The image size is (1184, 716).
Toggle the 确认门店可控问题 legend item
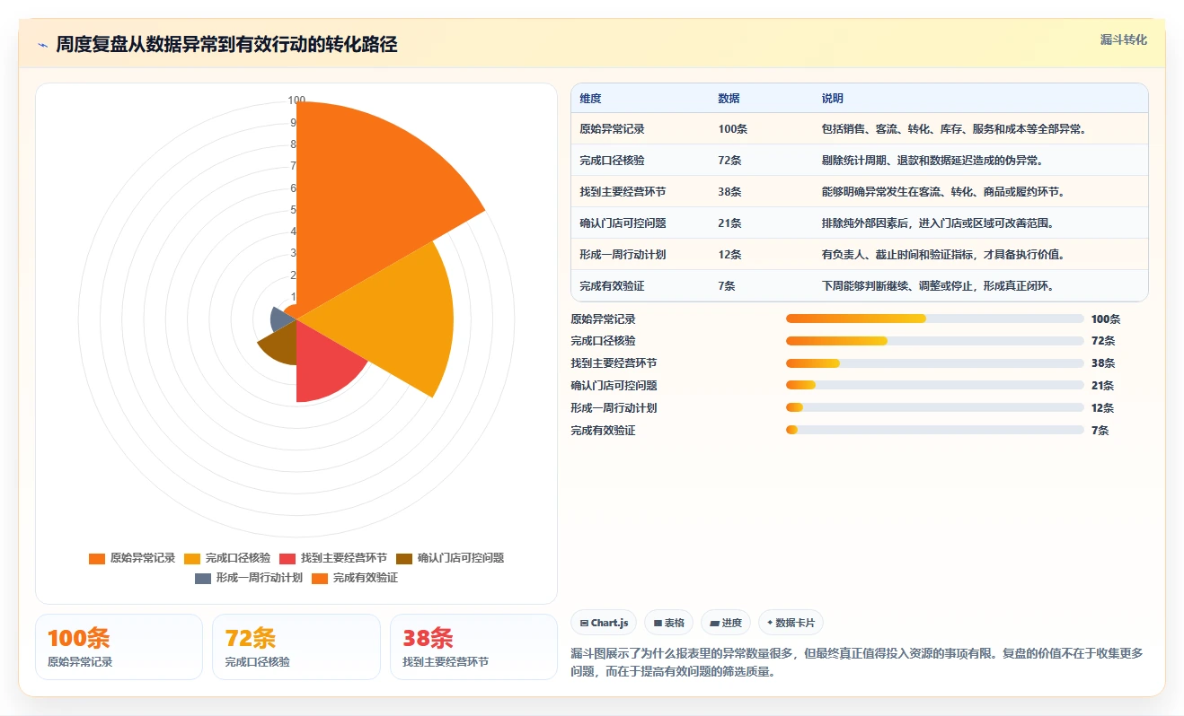pos(450,558)
